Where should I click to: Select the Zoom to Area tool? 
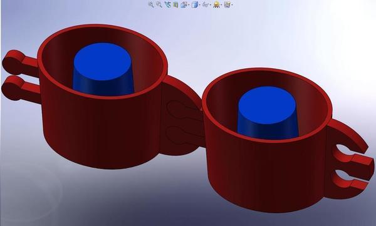click(x=159, y=4)
